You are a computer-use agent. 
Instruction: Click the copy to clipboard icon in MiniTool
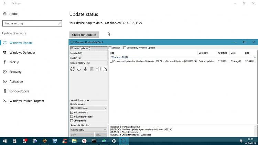click(105, 69)
